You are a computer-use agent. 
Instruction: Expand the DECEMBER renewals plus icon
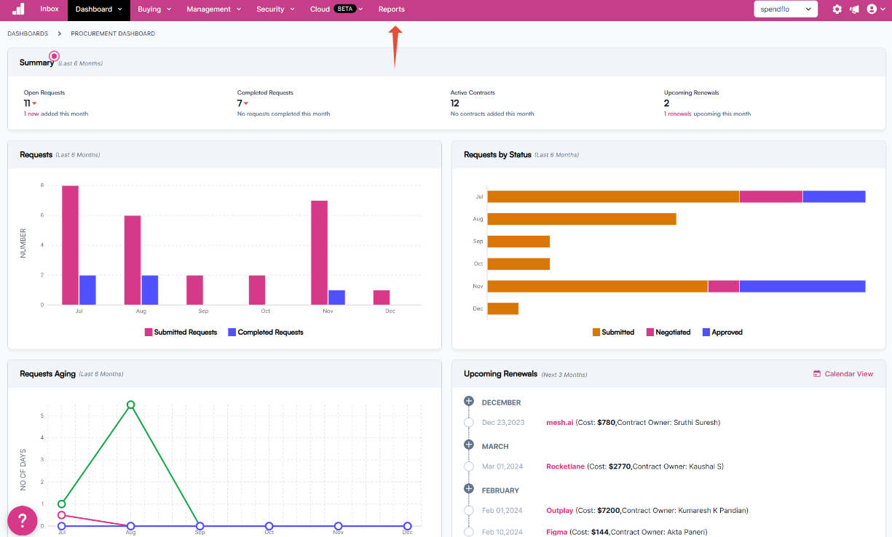(x=469, y=402)
